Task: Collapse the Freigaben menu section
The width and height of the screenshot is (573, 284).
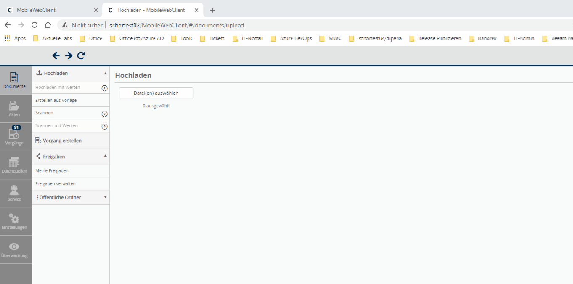Action: pos(105,156)
